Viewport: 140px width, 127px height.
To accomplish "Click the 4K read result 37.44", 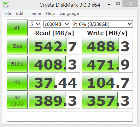I will [55, 82].
